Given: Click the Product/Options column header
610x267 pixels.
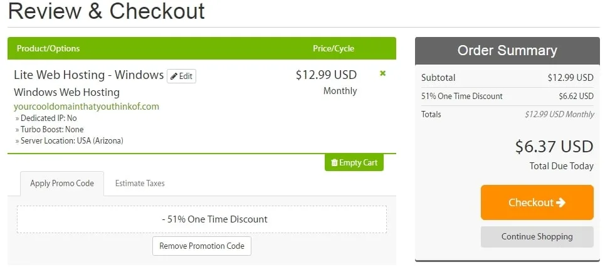Looking at the screenshot, I should pyautogui.click(x=48, y=49).
